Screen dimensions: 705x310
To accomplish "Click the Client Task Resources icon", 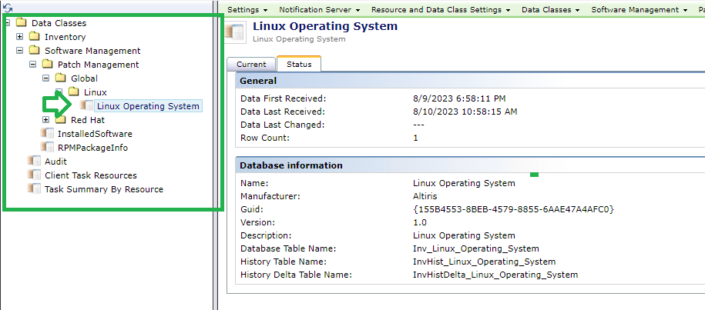I will (34, 175).
